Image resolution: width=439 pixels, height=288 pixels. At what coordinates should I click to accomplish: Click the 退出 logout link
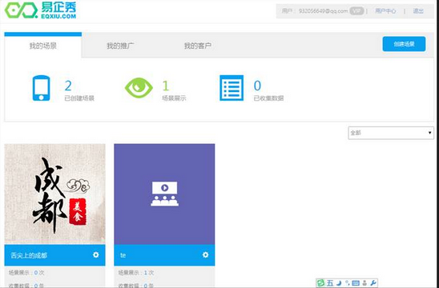coord(418,11)
